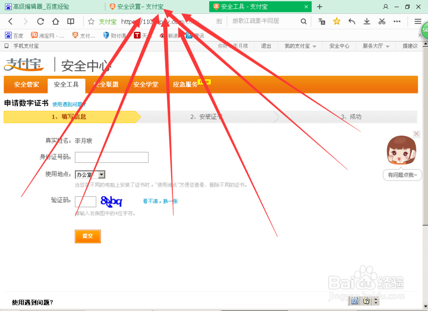428x311 pixels.
Task: Open the 安全学堂 navigation tab
Action: coord(146,84)
